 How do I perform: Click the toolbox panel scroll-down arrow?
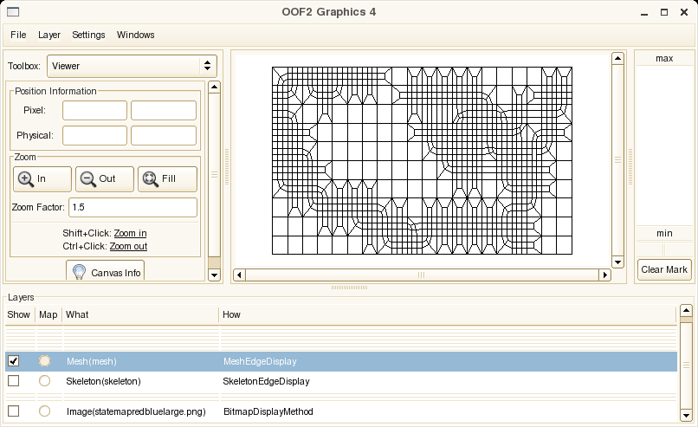214,275
